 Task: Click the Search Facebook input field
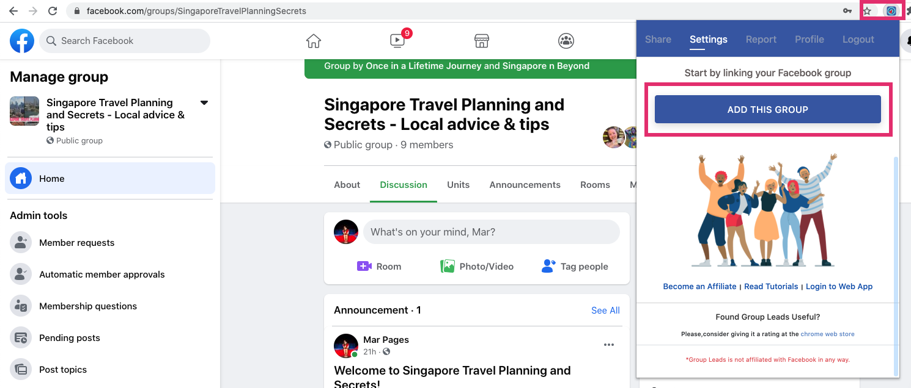[125, 41]
